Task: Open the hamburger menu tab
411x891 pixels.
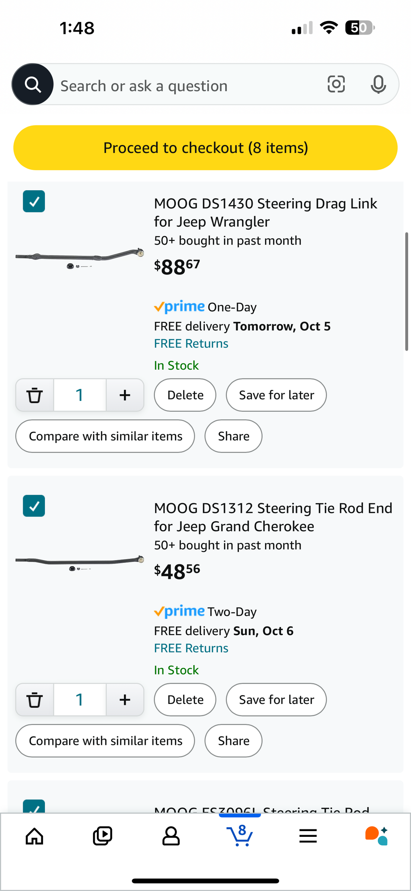Action: coord(308,836)
